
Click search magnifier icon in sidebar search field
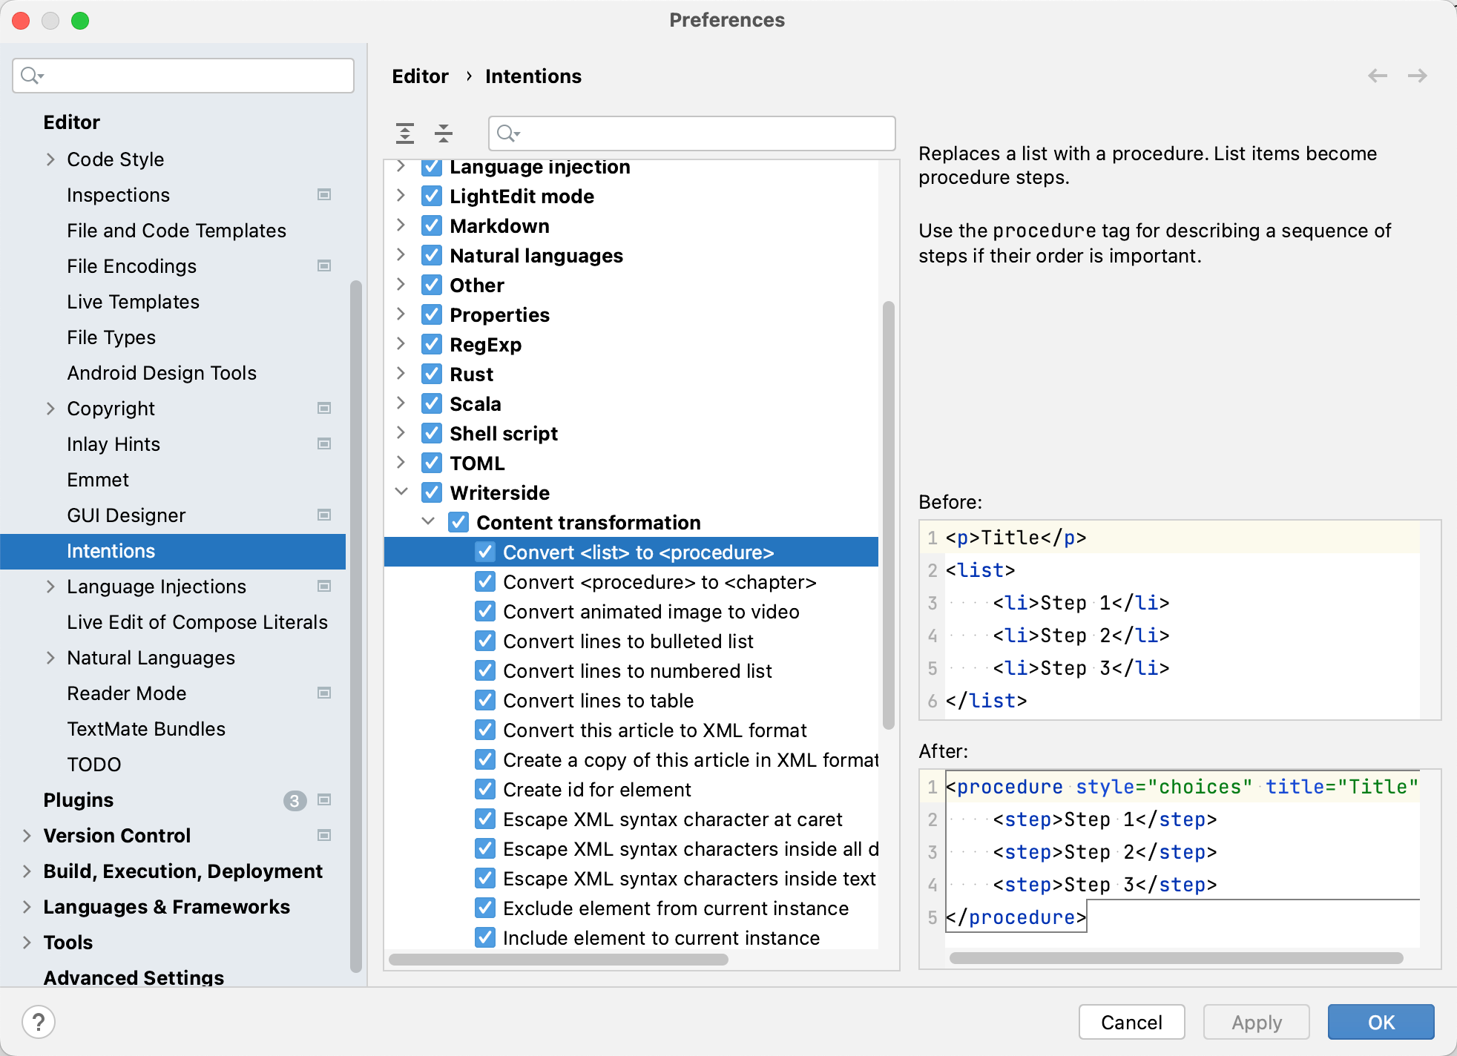[31, 76]
